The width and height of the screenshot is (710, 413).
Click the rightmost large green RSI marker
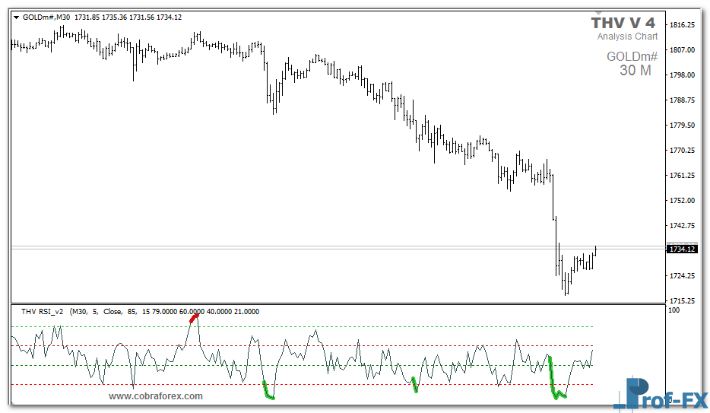[x=556, y=383]
